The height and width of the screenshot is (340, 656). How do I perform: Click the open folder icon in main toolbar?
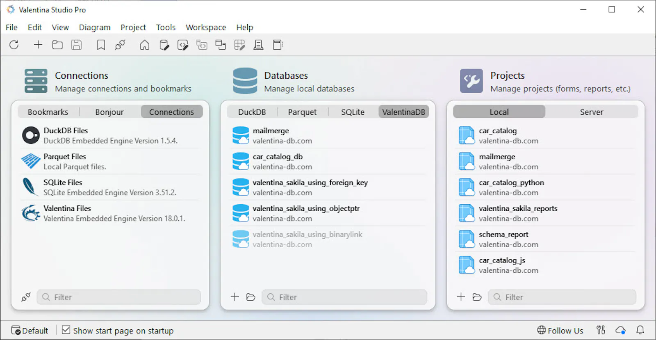[57, 45]
